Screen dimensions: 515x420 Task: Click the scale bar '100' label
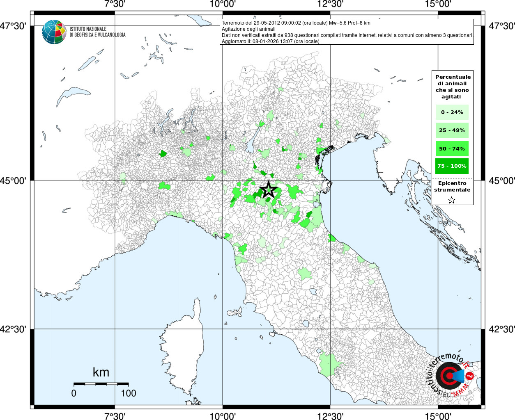(129, 393)
